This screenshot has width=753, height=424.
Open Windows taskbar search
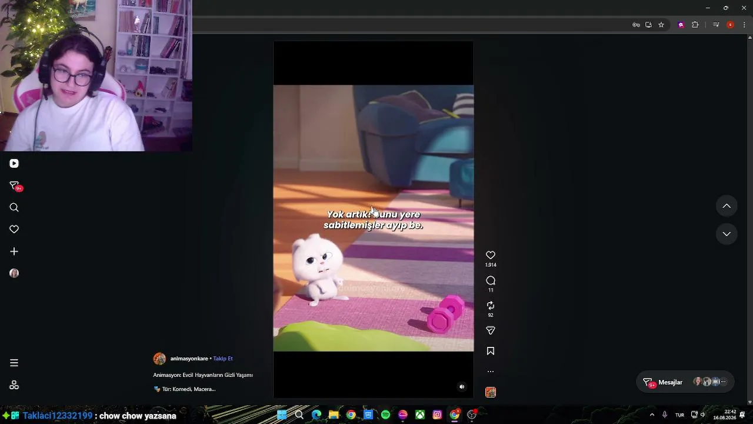click(x=299, y=415)
